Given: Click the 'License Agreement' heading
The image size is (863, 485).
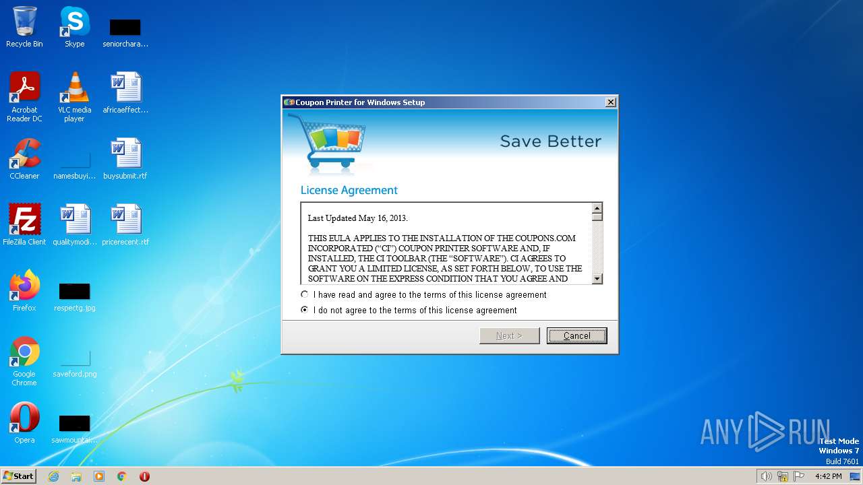Looking at the screenshot, I should [x=349, y=191].
